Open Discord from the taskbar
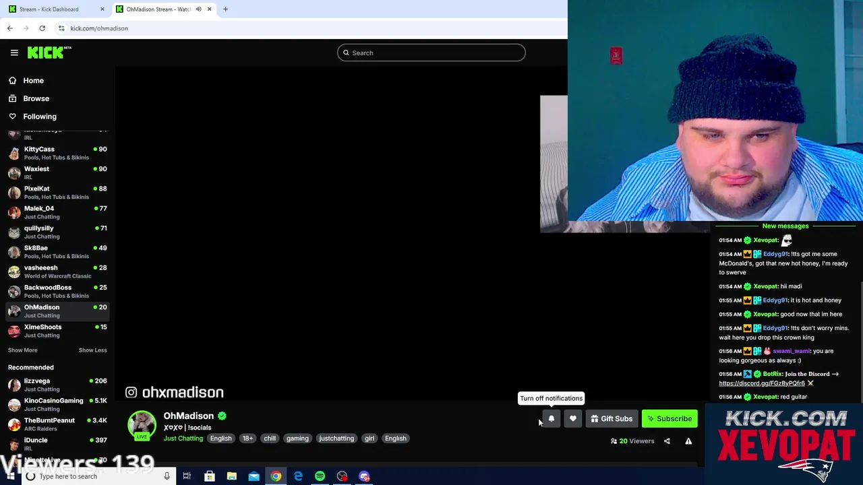This screenshot has height=485, width=863. (x=364, y=476)
